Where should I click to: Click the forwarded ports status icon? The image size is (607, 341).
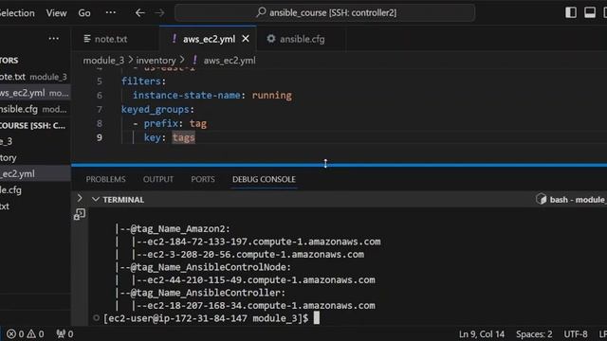(x=64, y=334)
